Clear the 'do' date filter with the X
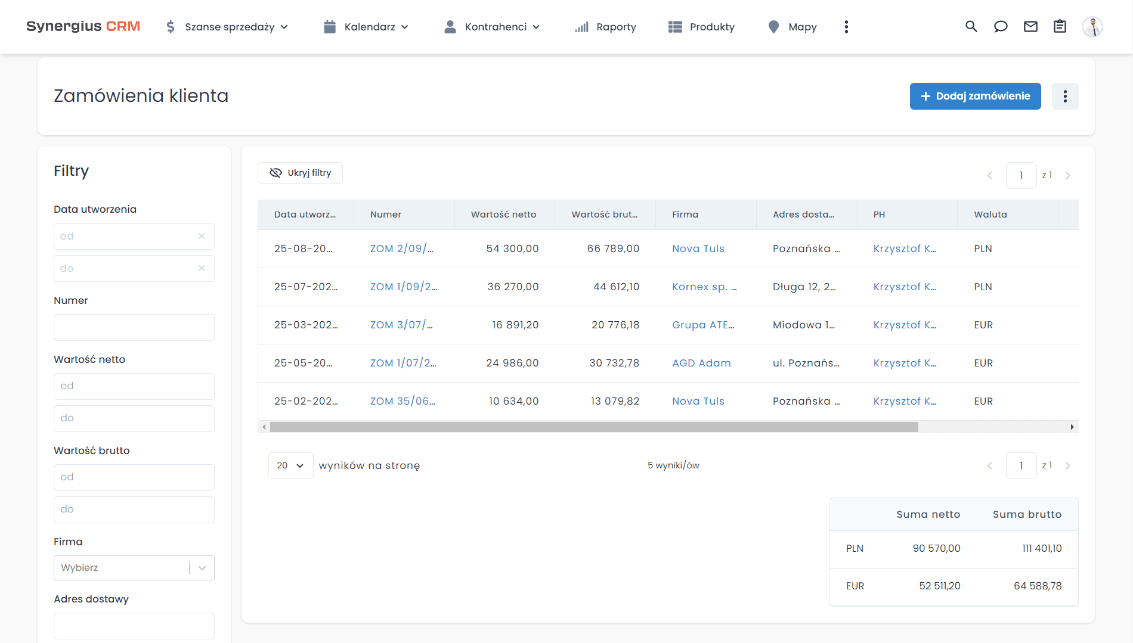Image resolution: width=1133 pixels, height=643 pixels. [202, 268]
